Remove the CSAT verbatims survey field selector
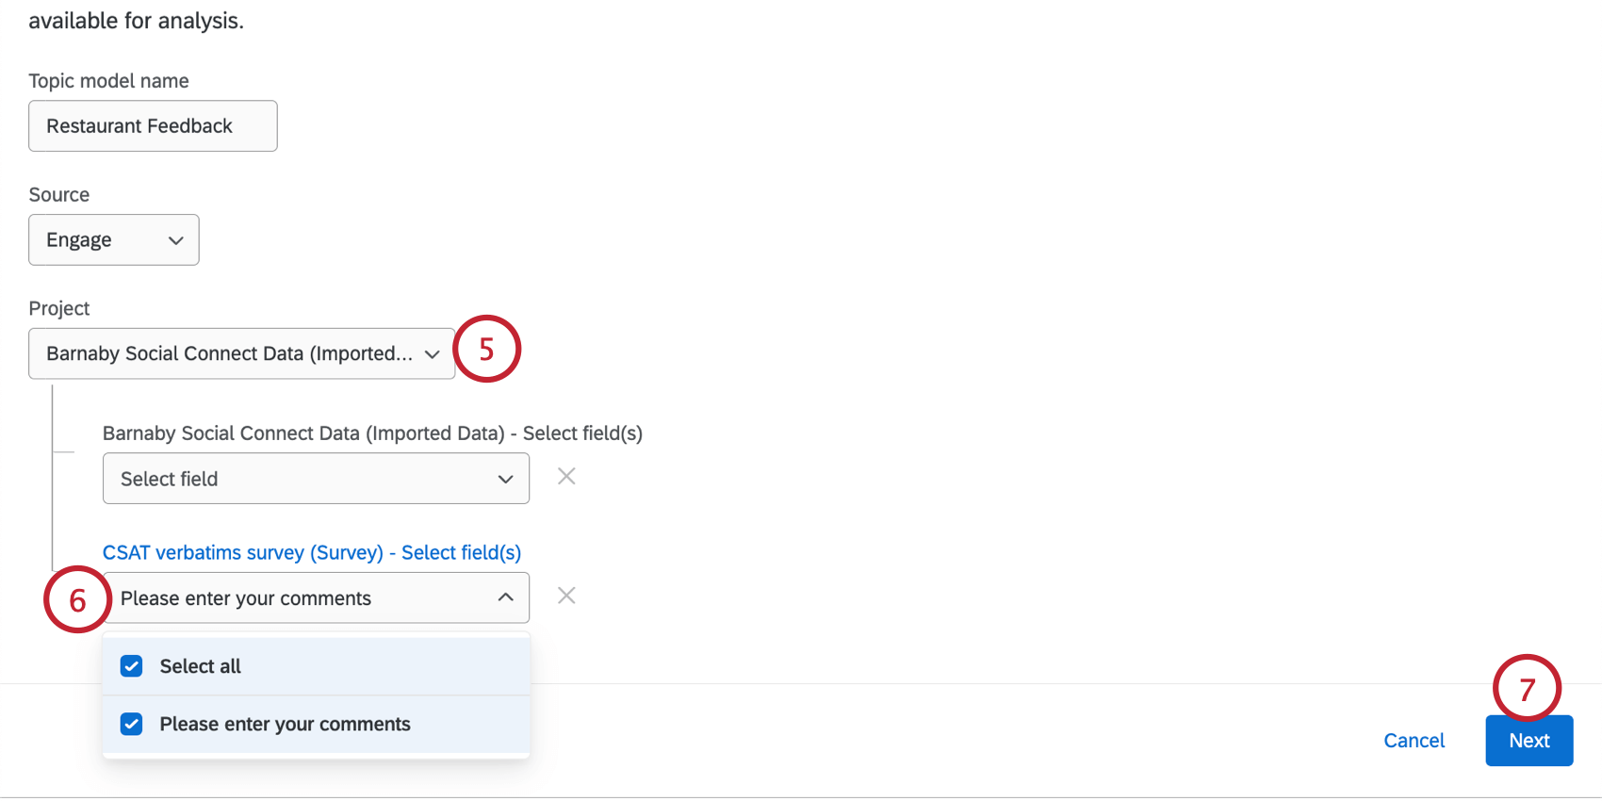 tap(566, 596)
